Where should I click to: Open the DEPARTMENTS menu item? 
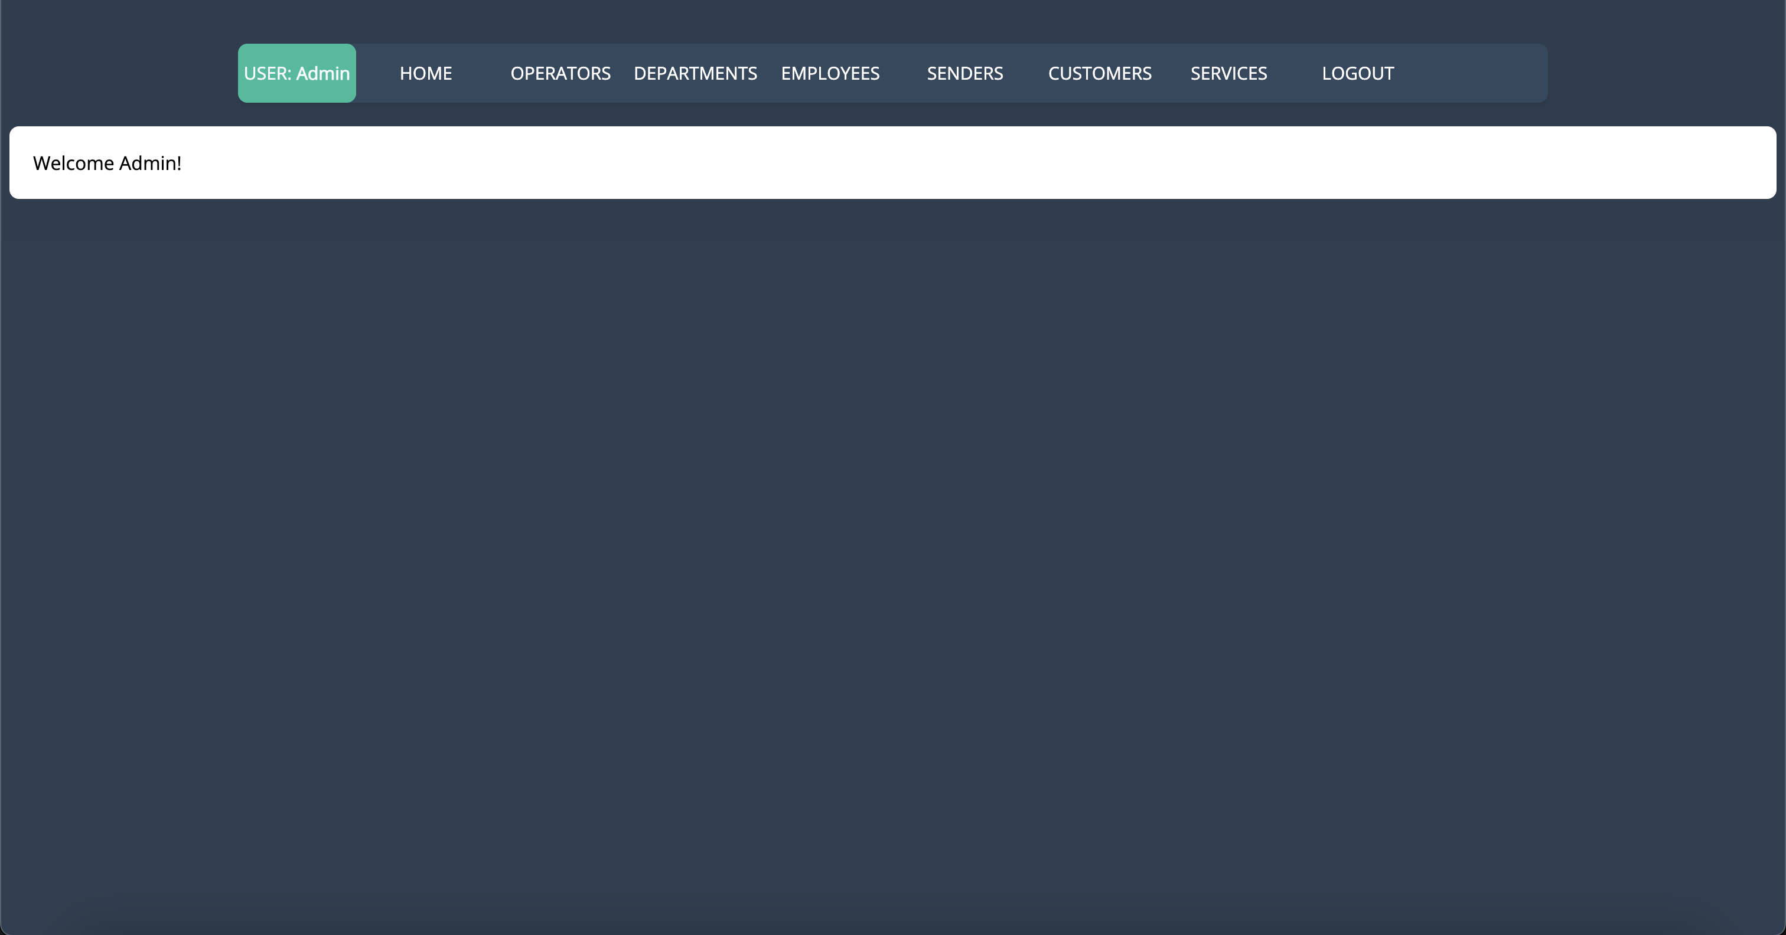695,73
